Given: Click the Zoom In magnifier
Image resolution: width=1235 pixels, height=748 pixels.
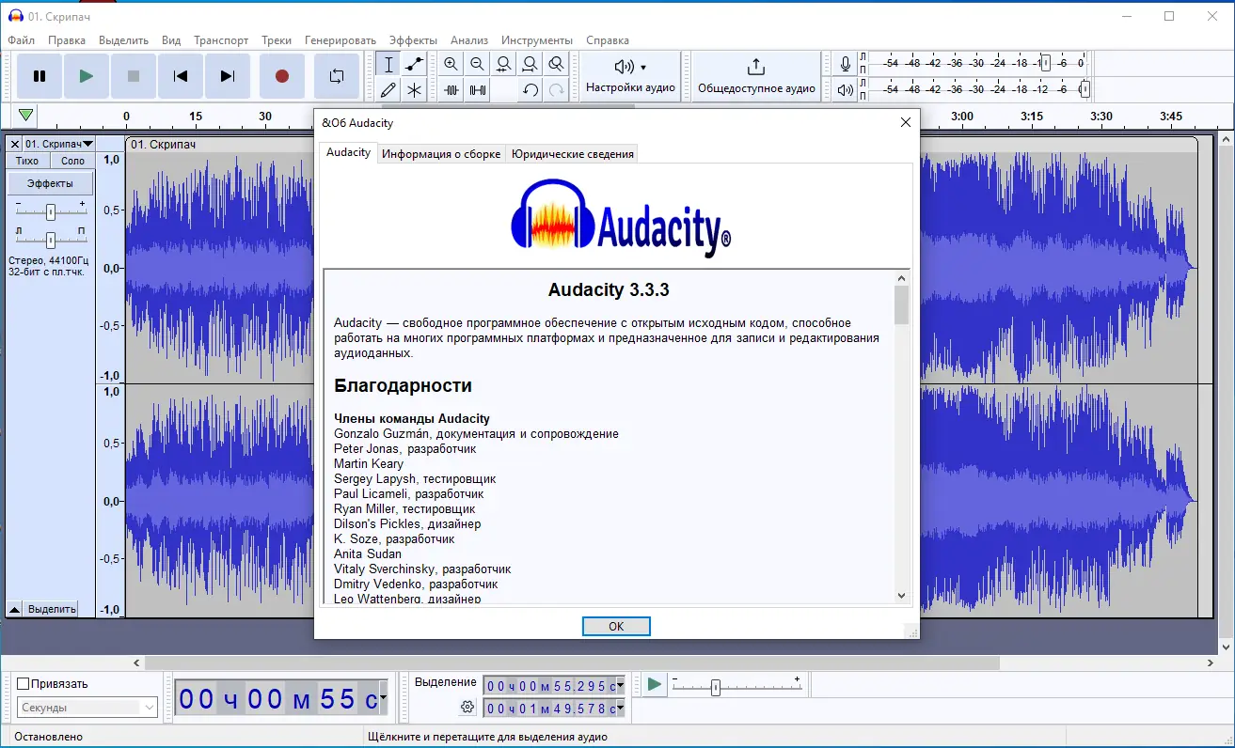Looking at the screenshot, I should coord(451,64).
